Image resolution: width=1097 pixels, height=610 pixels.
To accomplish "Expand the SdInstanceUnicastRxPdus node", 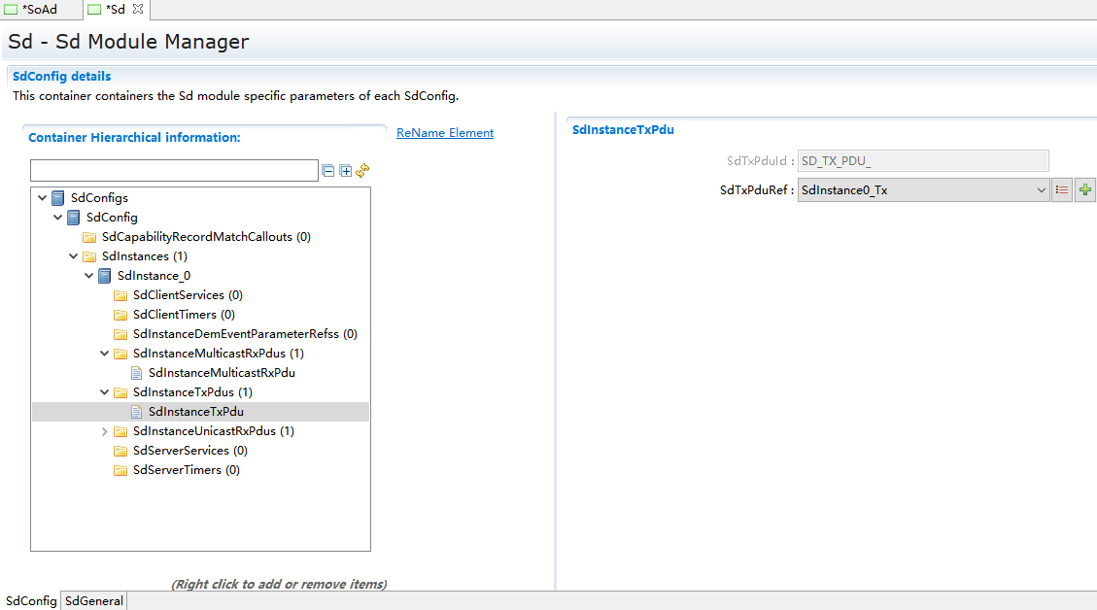I will [105, 431].
